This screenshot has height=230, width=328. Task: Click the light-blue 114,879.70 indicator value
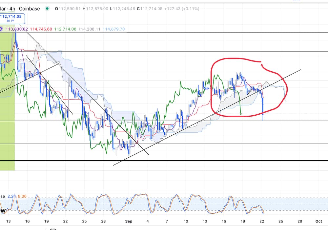click(113, 29)
